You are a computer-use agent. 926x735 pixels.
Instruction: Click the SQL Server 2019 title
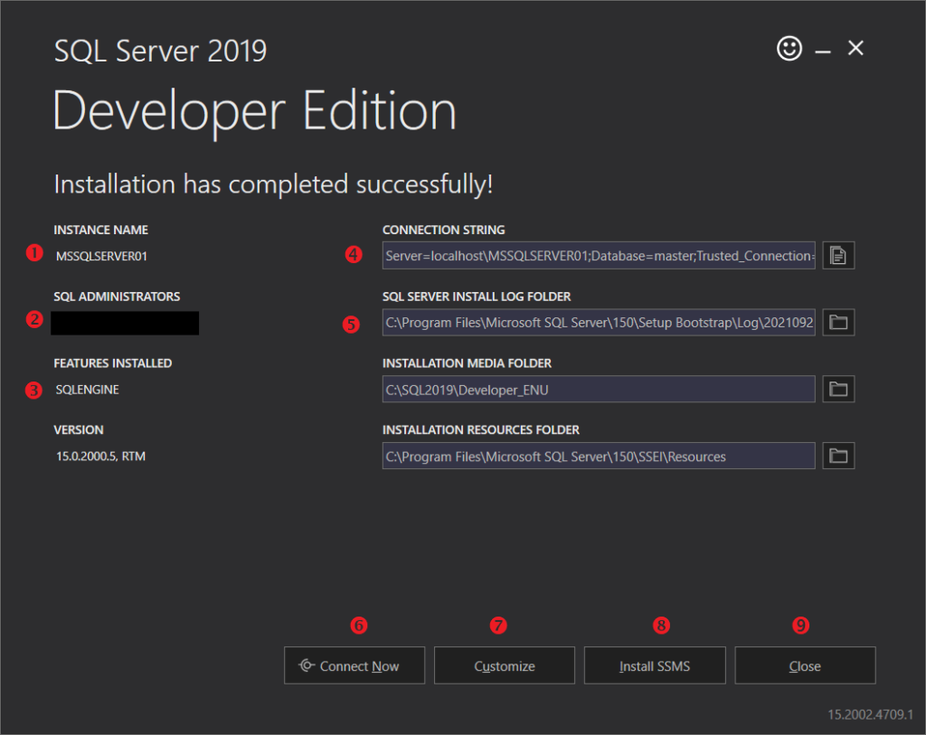coord(161,51)
